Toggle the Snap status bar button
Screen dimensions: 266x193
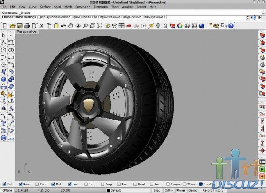click(157, 190)
